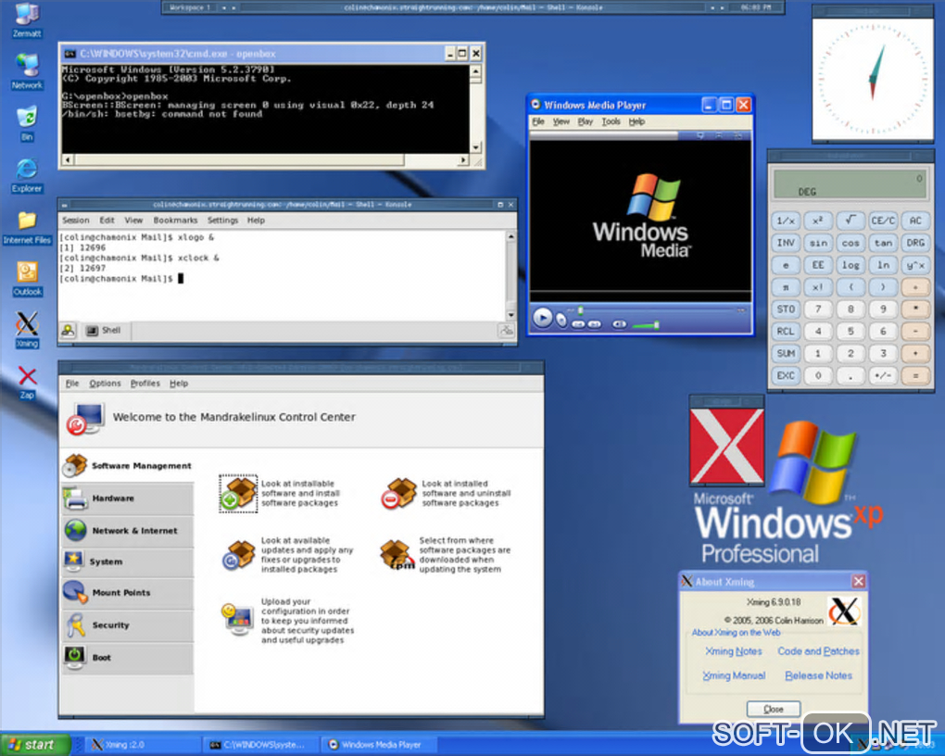Screen dimensions: 945x756
Task: Select Software Management in Control Center sidebar
Action: [127, 465]
